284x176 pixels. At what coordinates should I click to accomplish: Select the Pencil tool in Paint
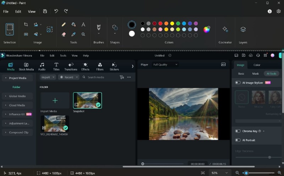pyautogui.click(x=64, y=24)
